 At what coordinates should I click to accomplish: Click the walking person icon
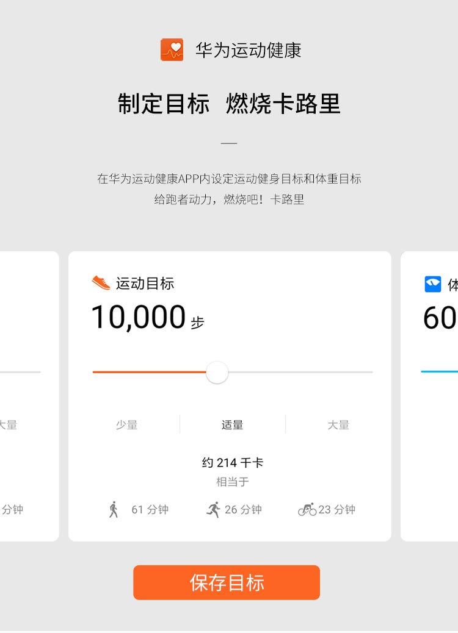(114, 510)
